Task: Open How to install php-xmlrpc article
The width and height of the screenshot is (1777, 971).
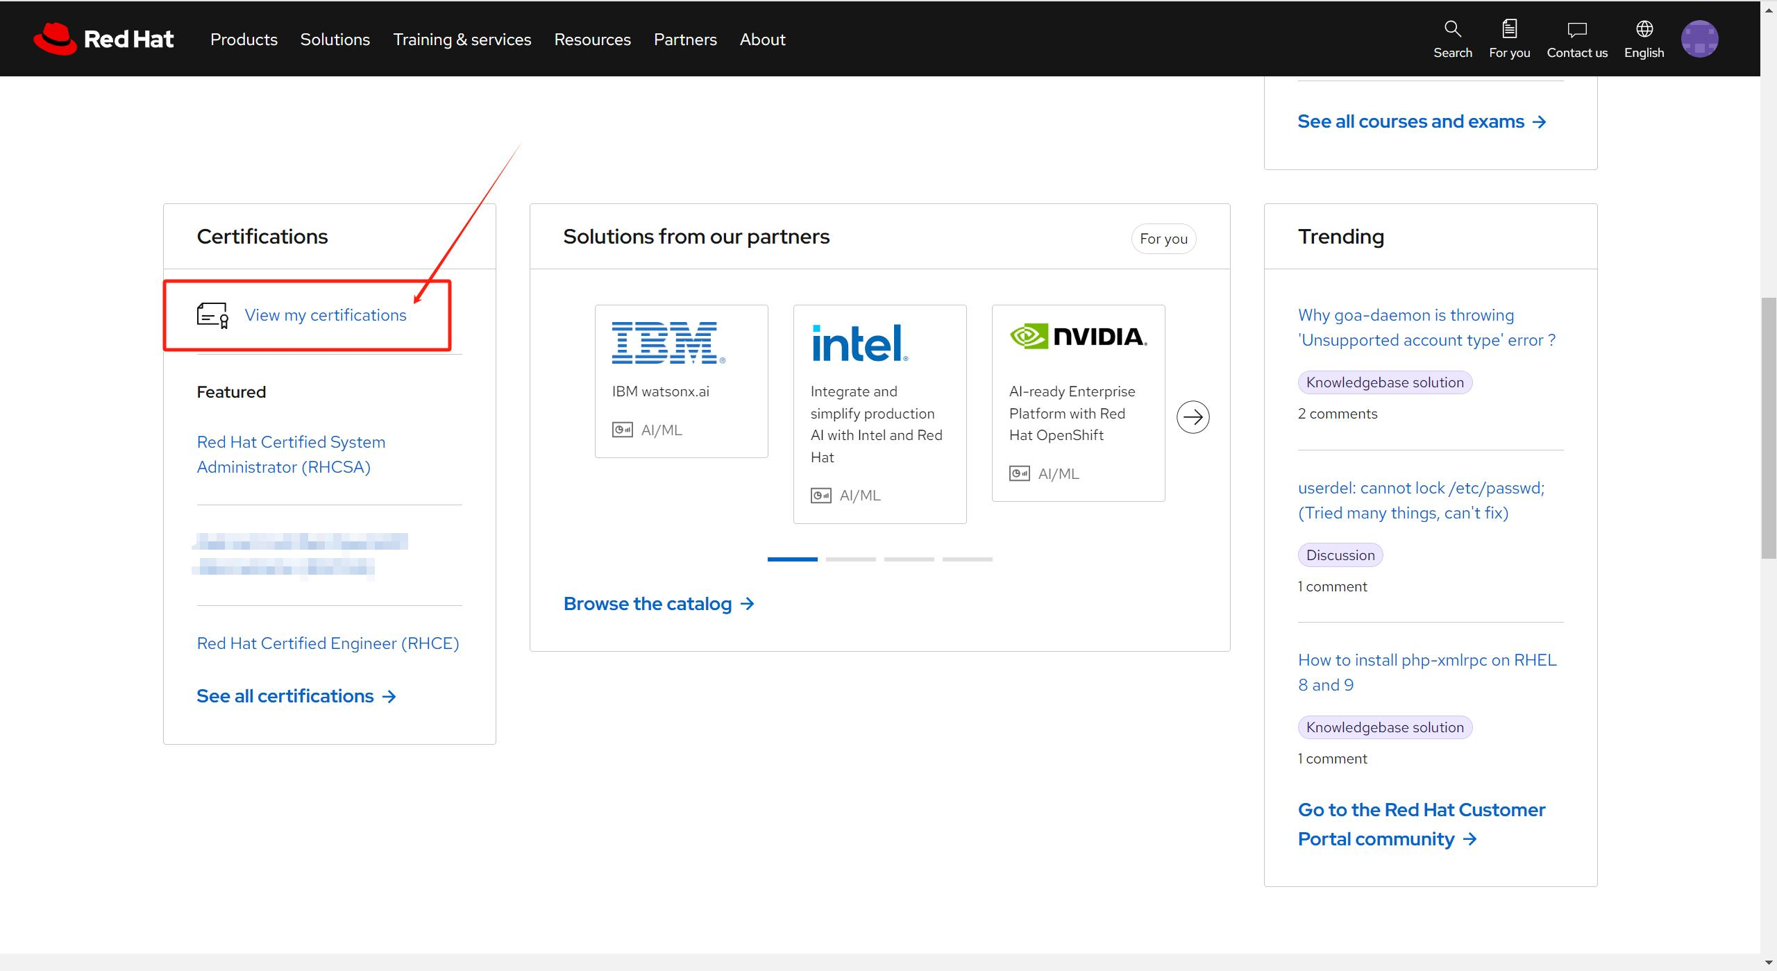Action: [1426, 673]
